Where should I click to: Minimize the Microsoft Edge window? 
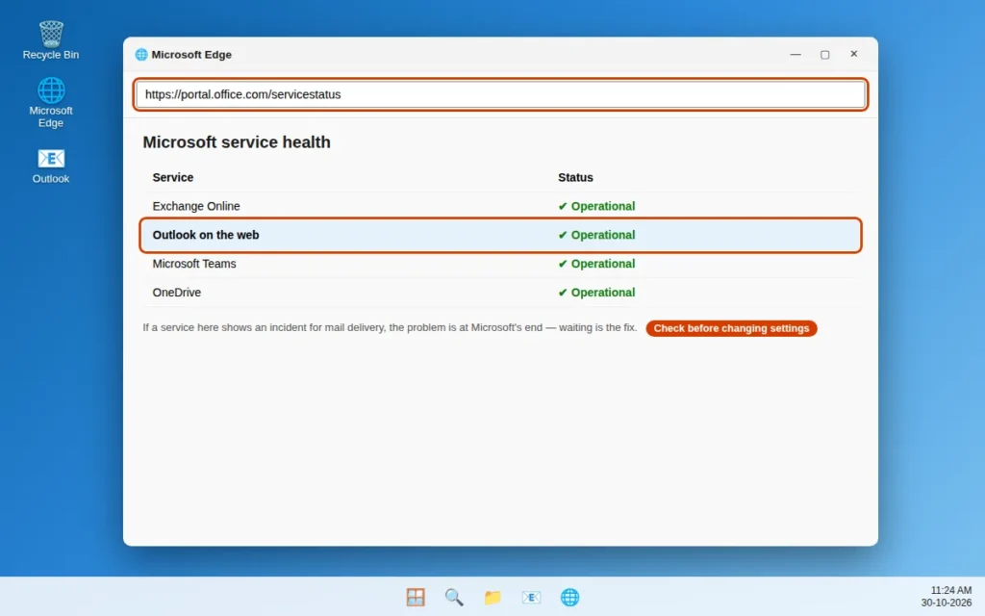click(x=796, y=54)
